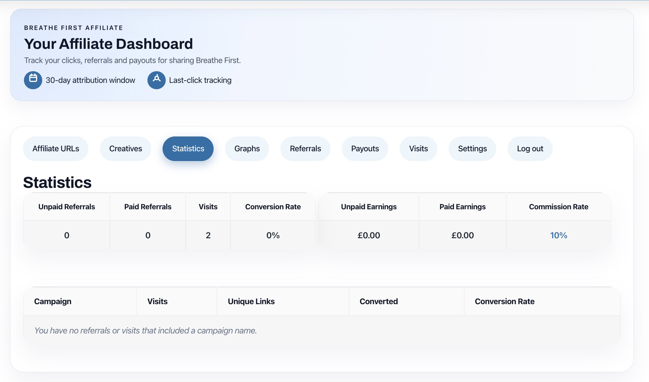View the Referrals tab
Viewport: 649px width, 382px height.
click(x=305, y=148)
